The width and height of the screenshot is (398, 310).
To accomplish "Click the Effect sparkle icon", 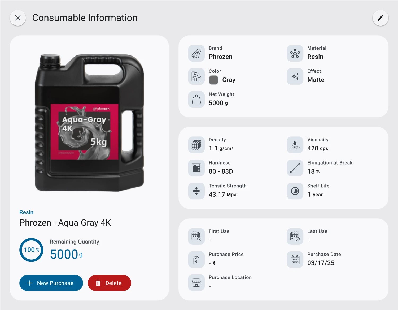I will point(295,76).
